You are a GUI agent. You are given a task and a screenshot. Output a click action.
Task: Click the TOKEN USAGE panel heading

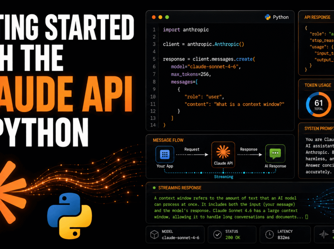tap(318, 85)
